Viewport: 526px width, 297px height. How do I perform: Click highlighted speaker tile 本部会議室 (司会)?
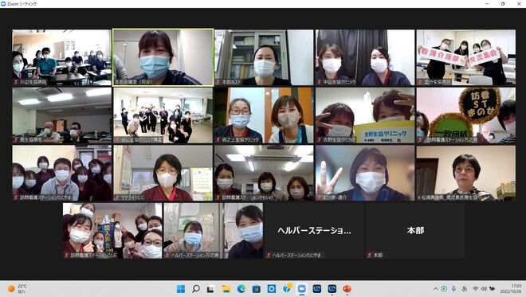pyautogui.click(x=163, y=57)
